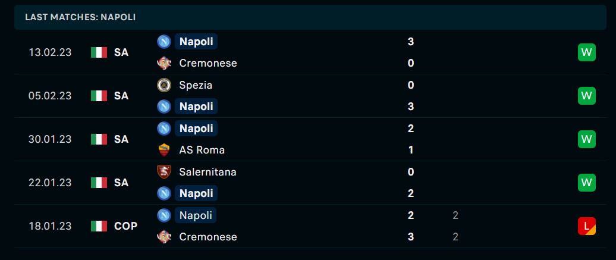This screenshot has height=260, width=616.
Task: Click the Cremonese crest in 13.02.23 match
Action: pos(164,63)
